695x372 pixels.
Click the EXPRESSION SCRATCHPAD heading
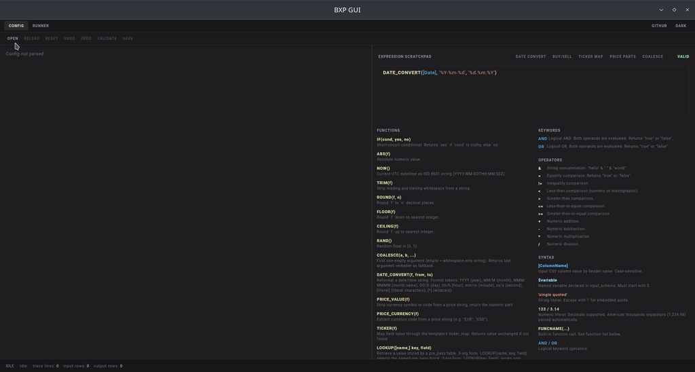[405, 57]
